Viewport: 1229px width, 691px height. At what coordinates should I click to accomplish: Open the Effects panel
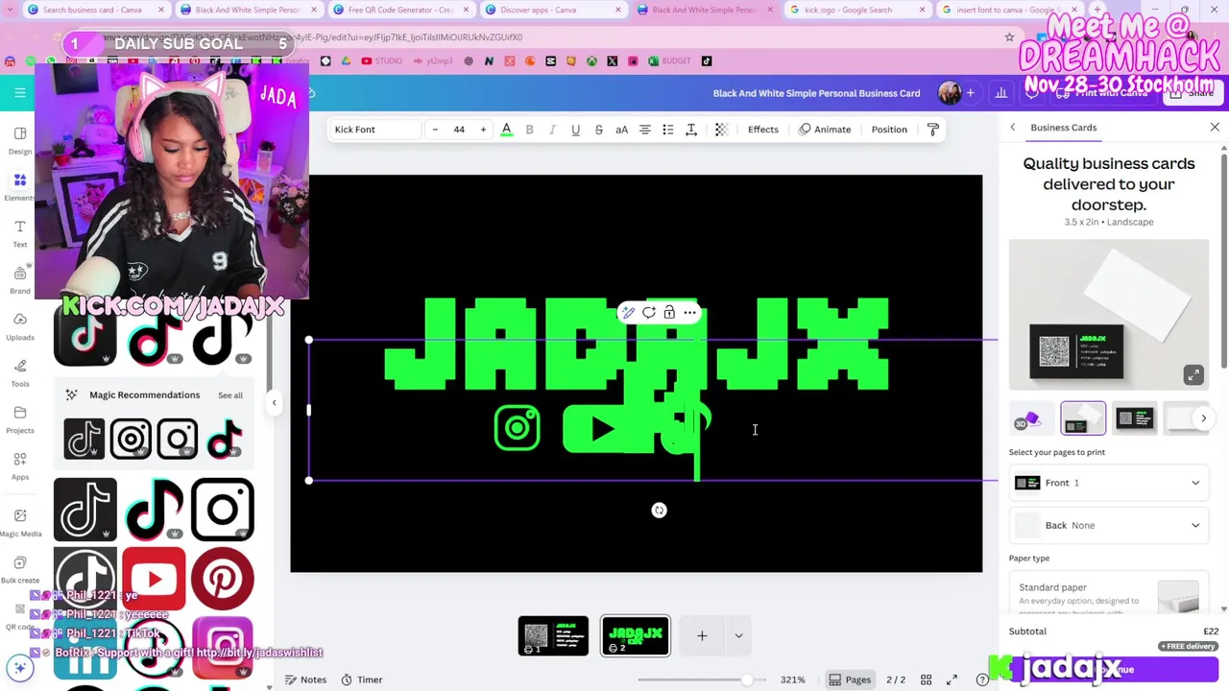[x=763, y=130]
